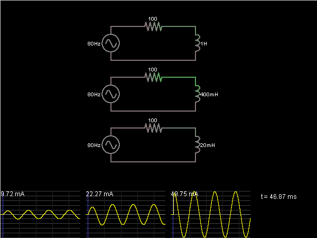Click the bottom wire of the 1H circuit
The image size is (317, 238).
tap(153, 60)
